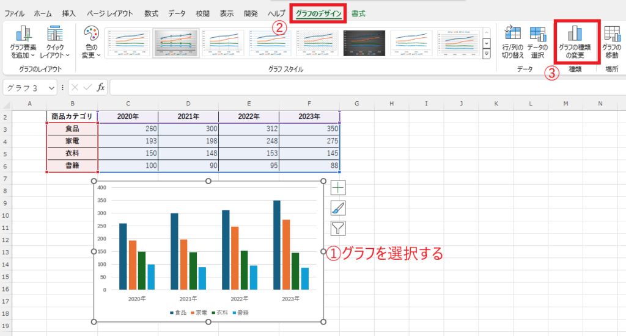Switch to the 書式 tab

point(358,13)
